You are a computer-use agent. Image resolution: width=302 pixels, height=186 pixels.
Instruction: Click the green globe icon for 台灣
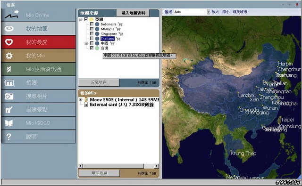tap(97, 48)
